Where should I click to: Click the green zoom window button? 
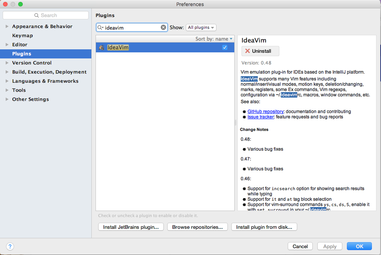tap(20, 4)
